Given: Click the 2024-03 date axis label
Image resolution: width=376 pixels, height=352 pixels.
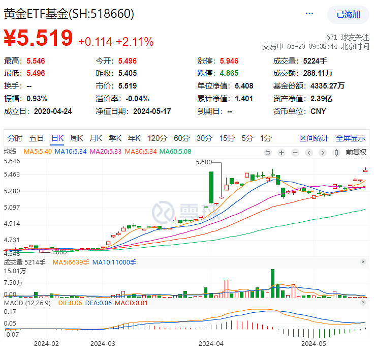Looking at the screenshot, I should (x=103, y=344).
